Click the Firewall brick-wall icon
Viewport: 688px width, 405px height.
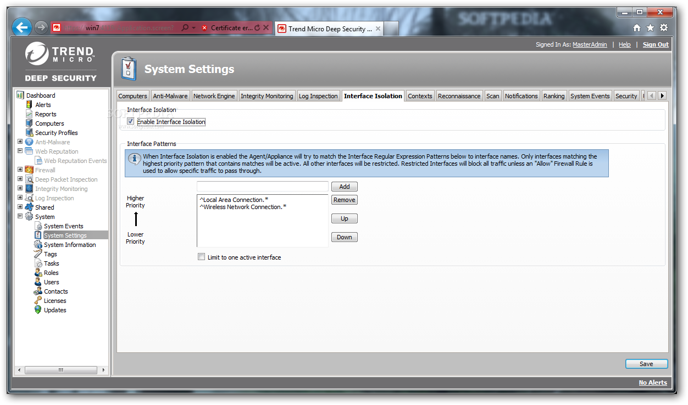point(29,170)
